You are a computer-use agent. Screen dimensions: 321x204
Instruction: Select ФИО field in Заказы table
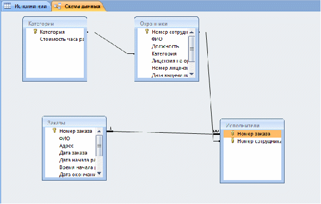click(65, 139)
